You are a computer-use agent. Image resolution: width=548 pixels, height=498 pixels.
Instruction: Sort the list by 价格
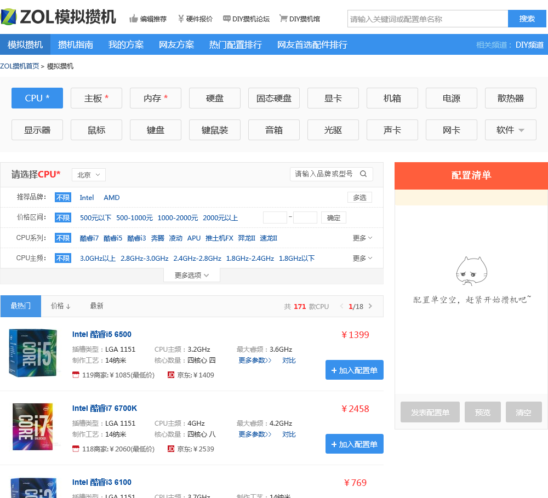60,306
